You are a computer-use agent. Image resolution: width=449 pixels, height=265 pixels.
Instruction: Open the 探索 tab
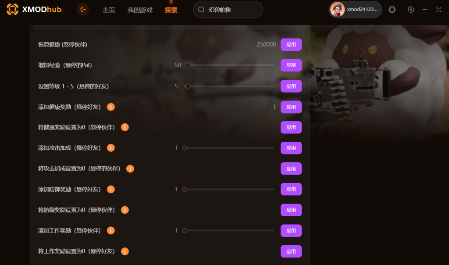click(x=171, y=10)
